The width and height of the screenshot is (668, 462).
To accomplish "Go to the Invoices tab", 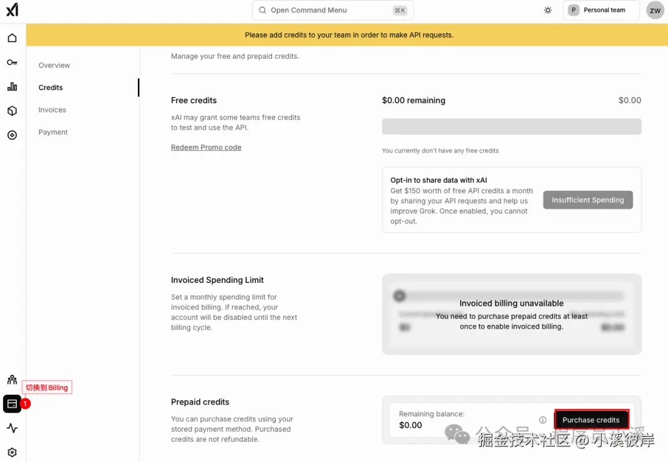I will (x=53, y=110).
